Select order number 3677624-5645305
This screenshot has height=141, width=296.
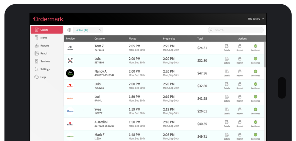tap(104, 126)
